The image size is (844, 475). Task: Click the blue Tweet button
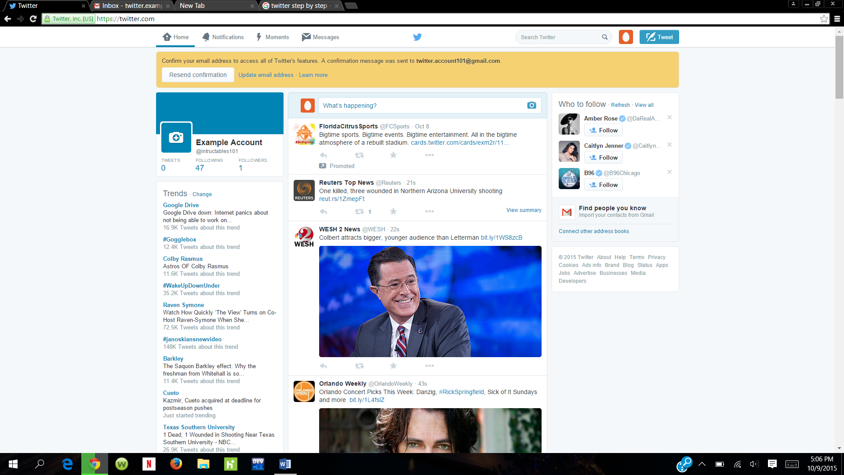pos(659,37)
